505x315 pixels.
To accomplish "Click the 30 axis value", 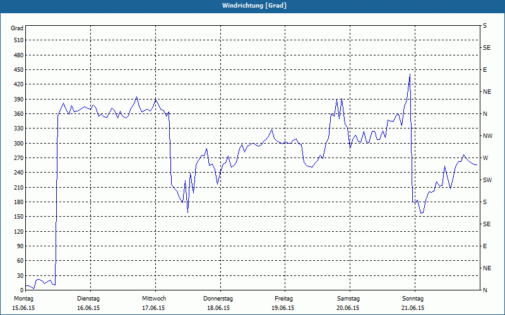I will pyautogui.click(x=20, y=275).
